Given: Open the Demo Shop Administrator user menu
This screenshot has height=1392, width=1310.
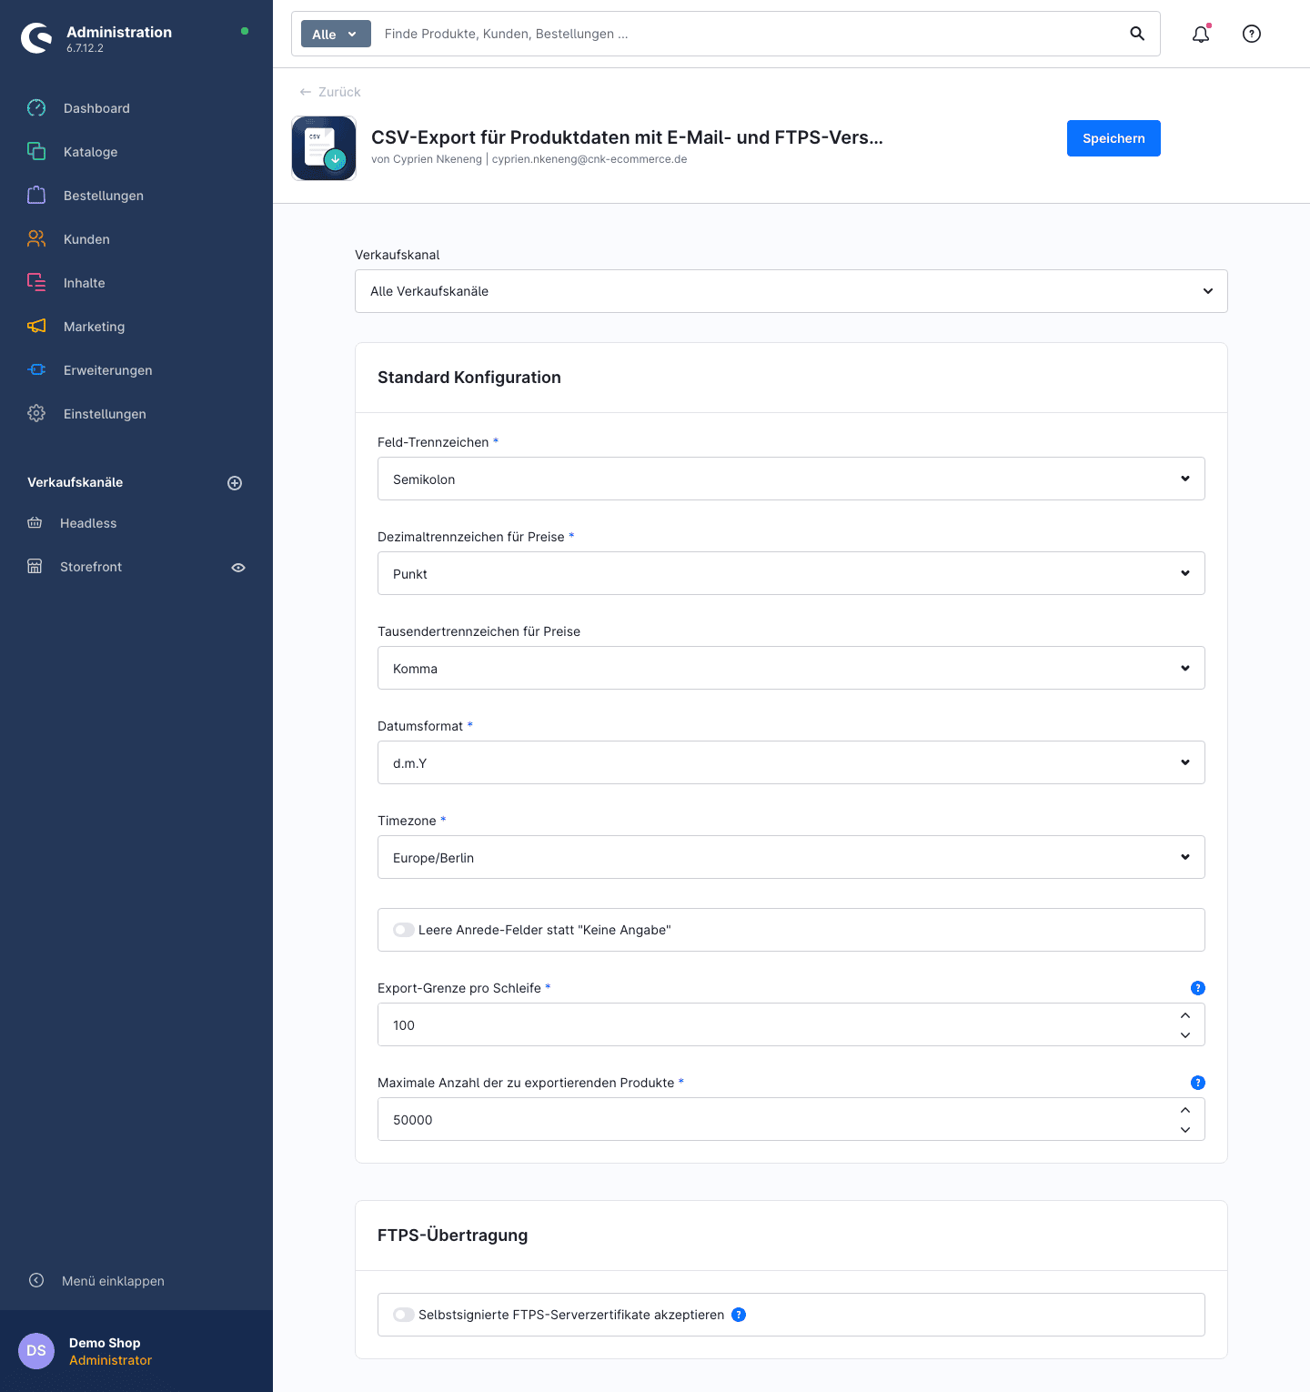Looking at the screenshot, I should (136, 1351).
